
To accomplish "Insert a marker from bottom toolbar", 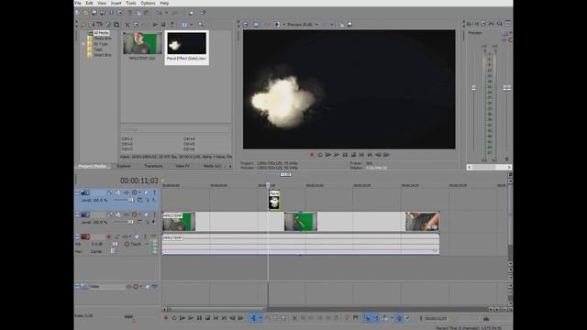I will (x=347, y=318).
